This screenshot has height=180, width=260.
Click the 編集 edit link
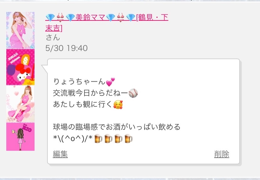click(60, 154)
